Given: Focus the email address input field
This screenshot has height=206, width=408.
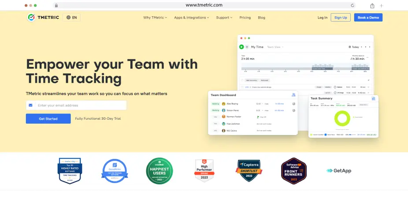Looking at the screenshot, I should (x=81, y=105).
